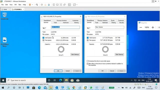Open Hardware tab in F: Properties
Viewport: 160px width, 90px height.
[x=66, y=23]
